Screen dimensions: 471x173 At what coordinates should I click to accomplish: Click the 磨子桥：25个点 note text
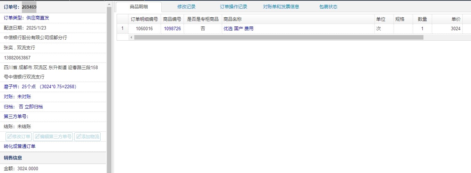coord(40,86)
